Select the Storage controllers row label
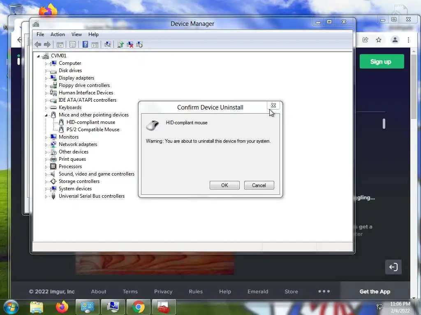 point(79,181)
